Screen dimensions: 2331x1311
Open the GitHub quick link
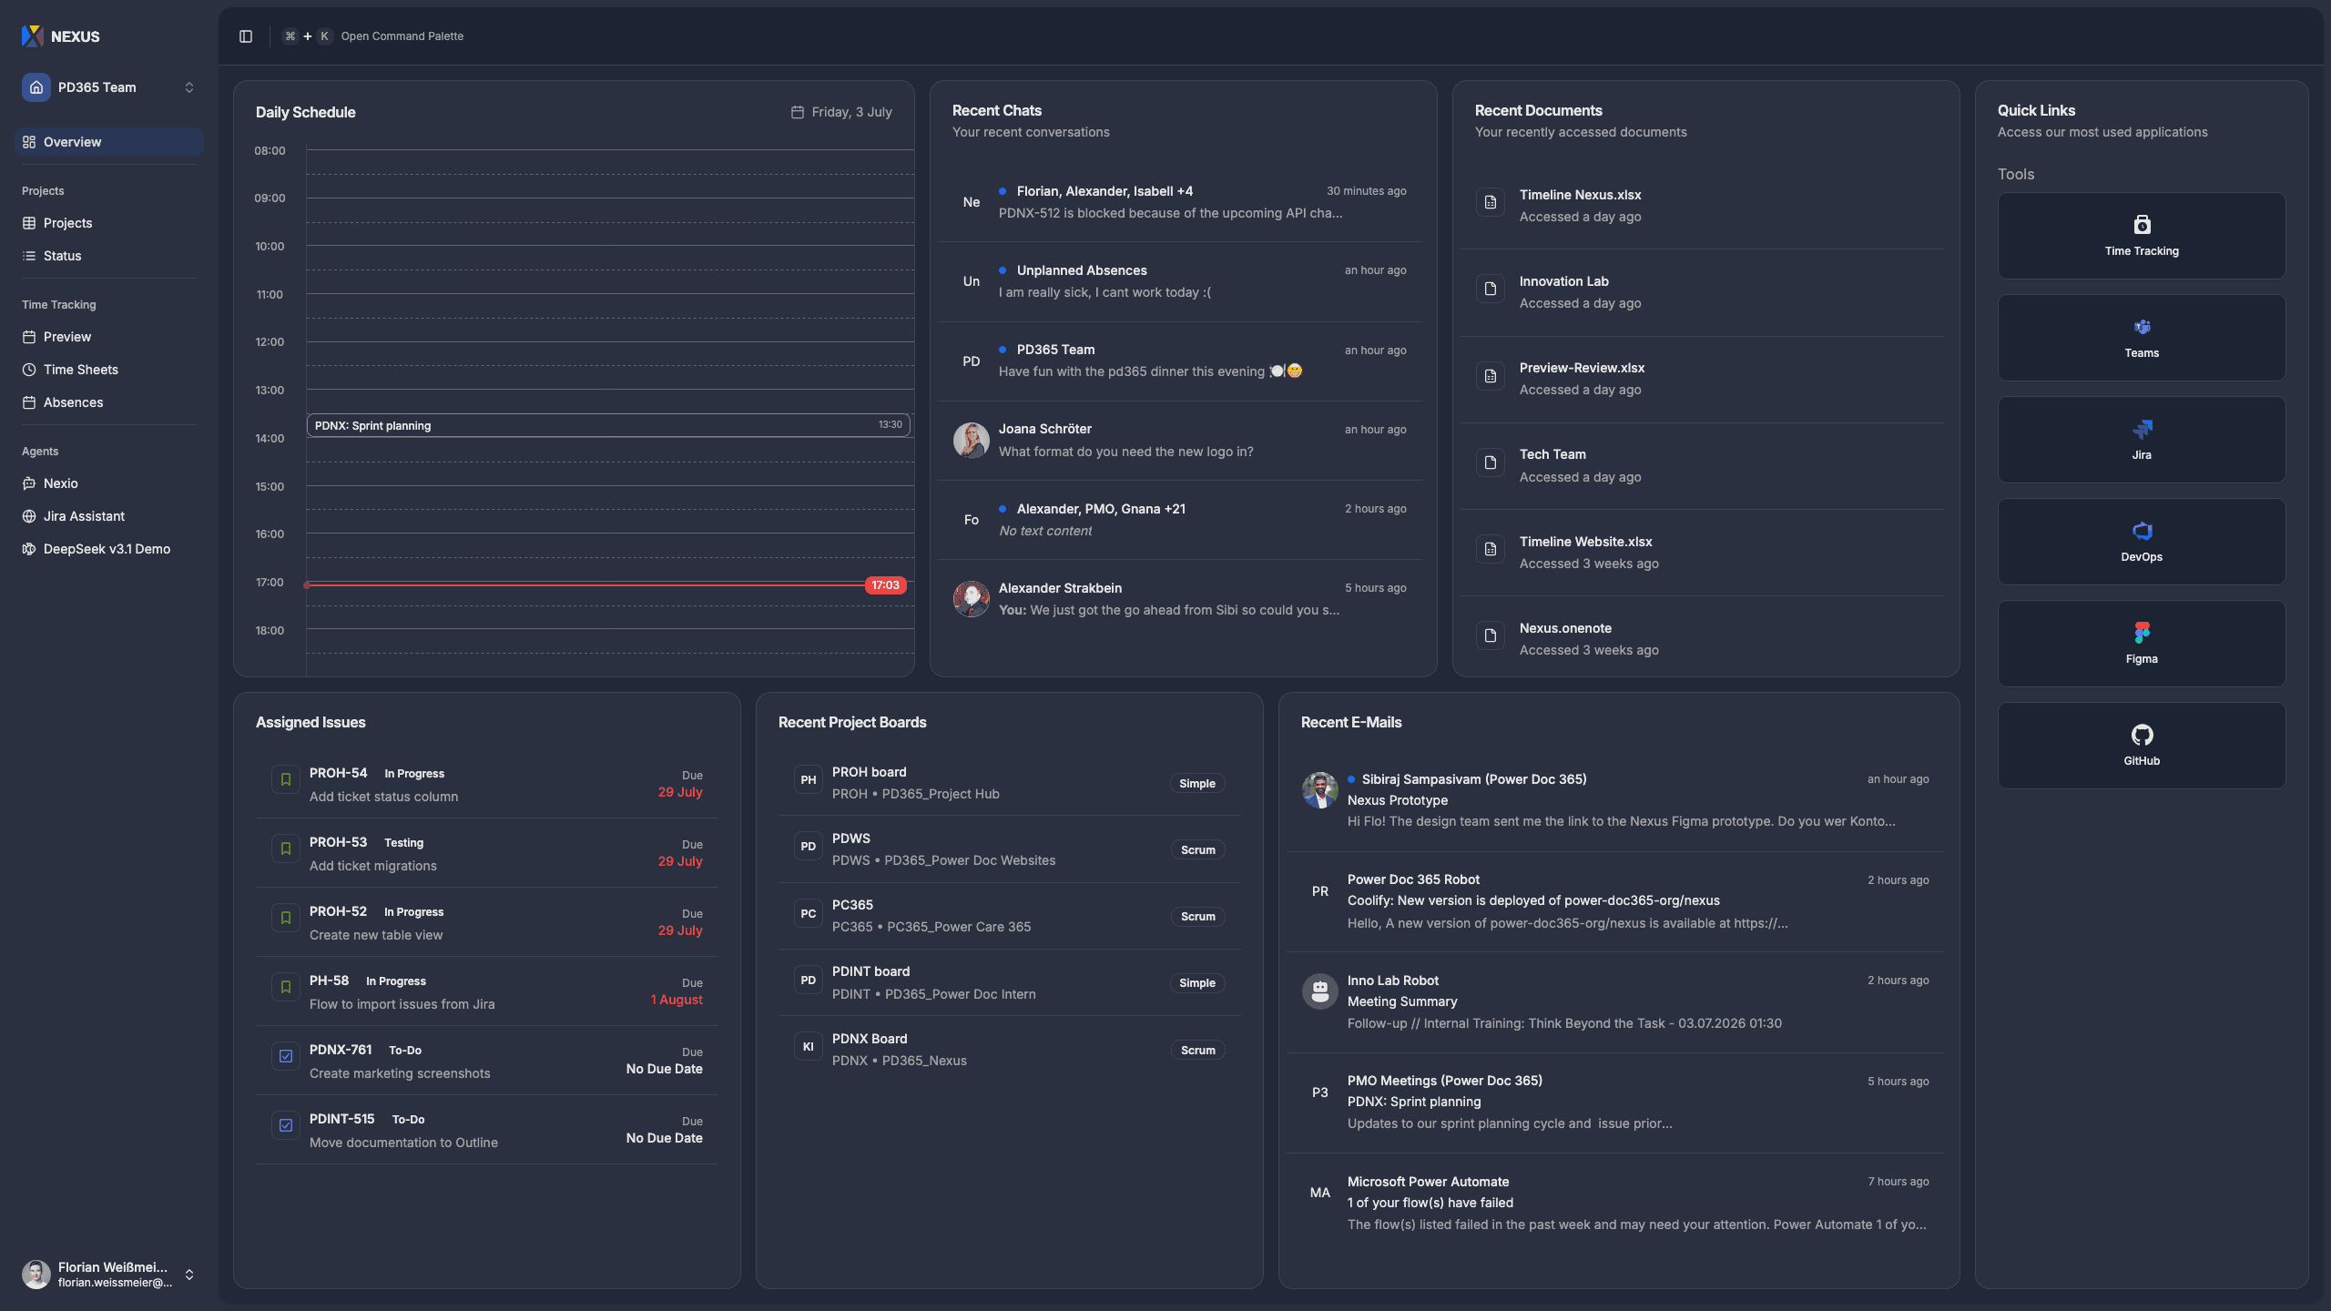point(2141,746)
